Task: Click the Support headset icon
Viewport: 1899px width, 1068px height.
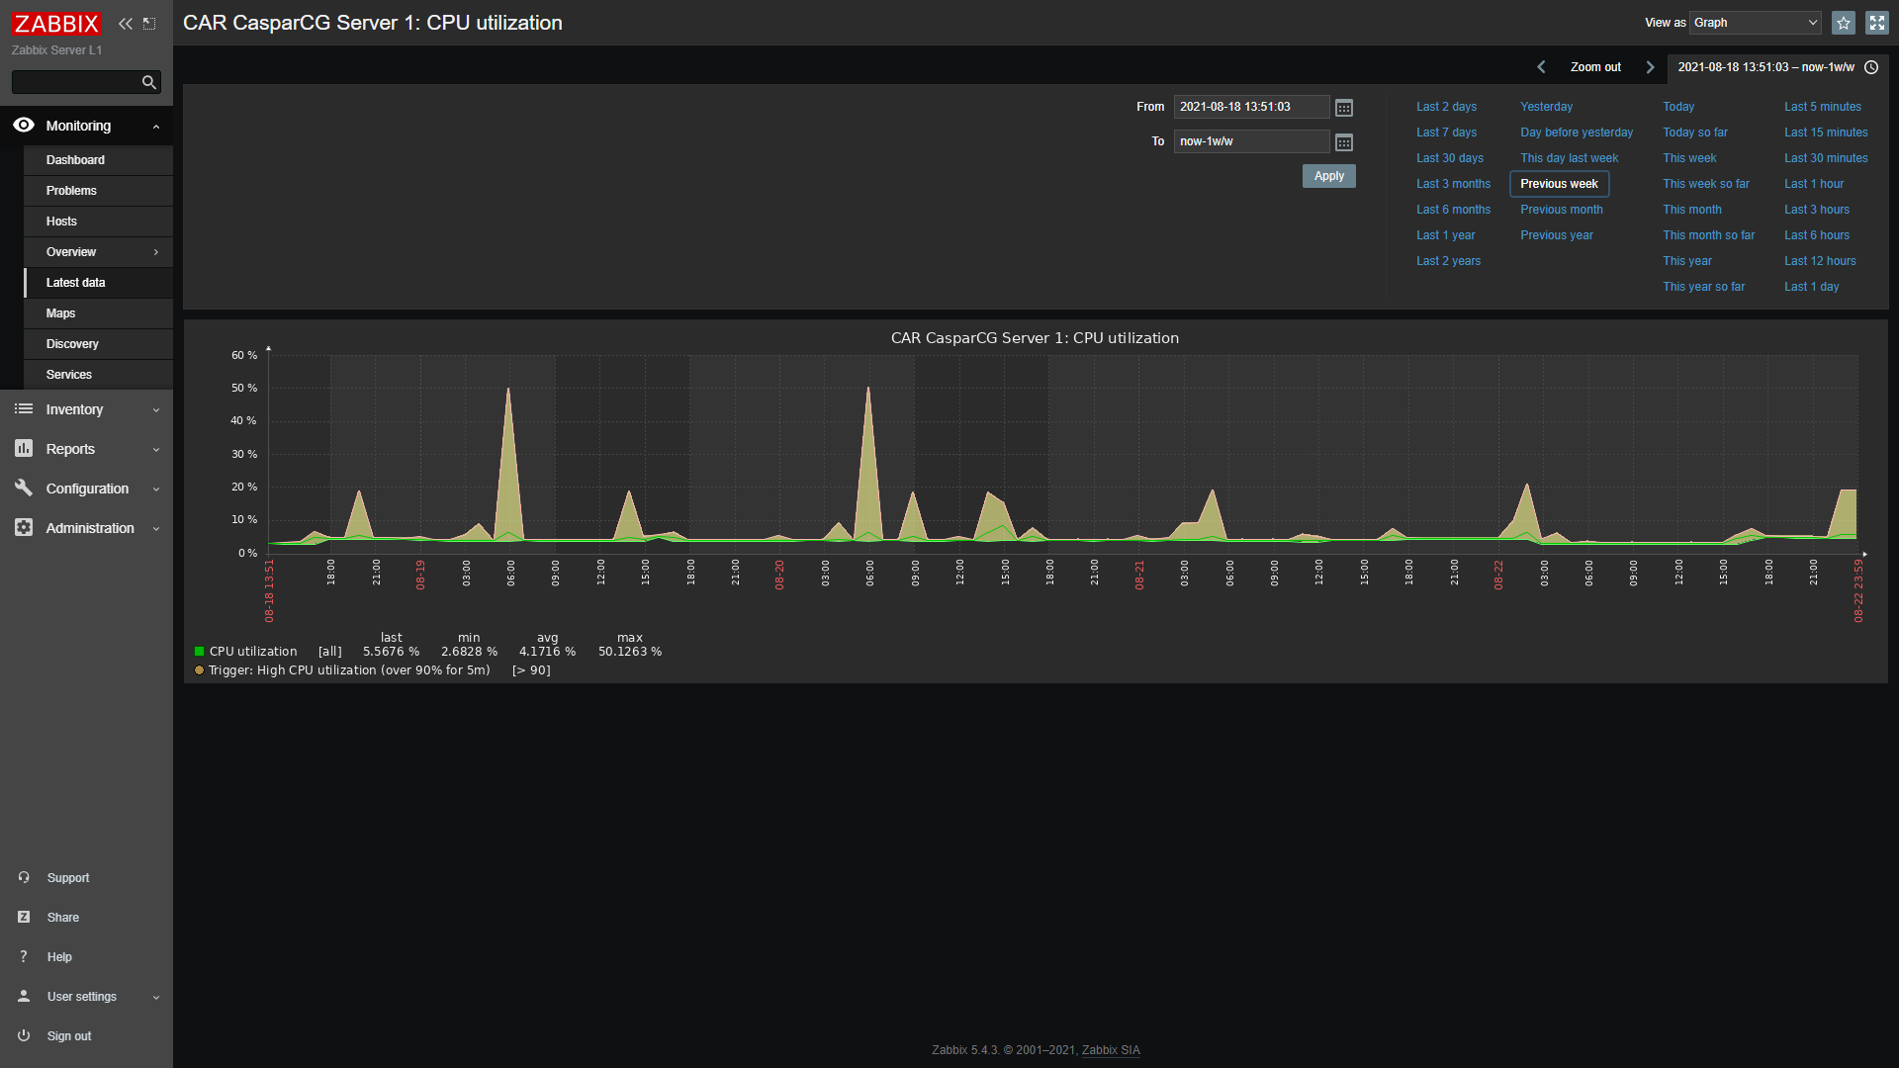Action: 24,878
